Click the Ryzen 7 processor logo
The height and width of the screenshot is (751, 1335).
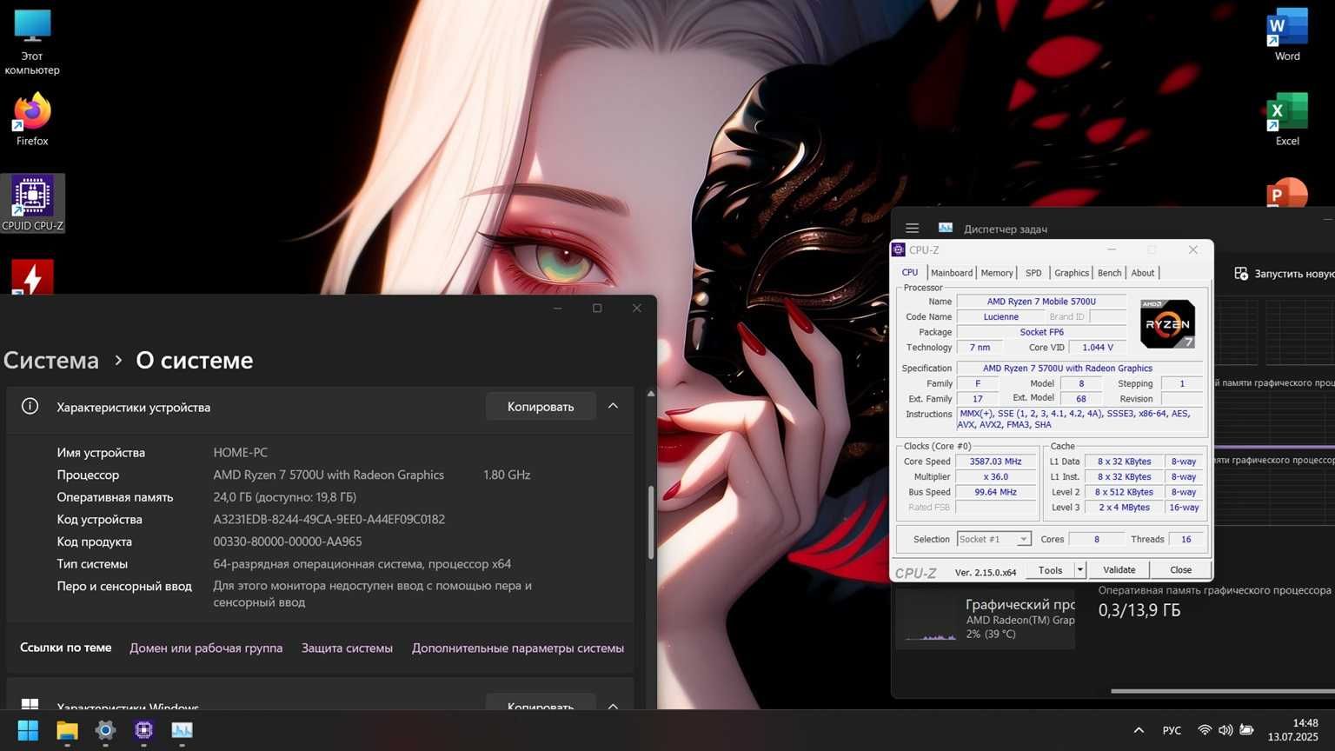[1167, 323]
